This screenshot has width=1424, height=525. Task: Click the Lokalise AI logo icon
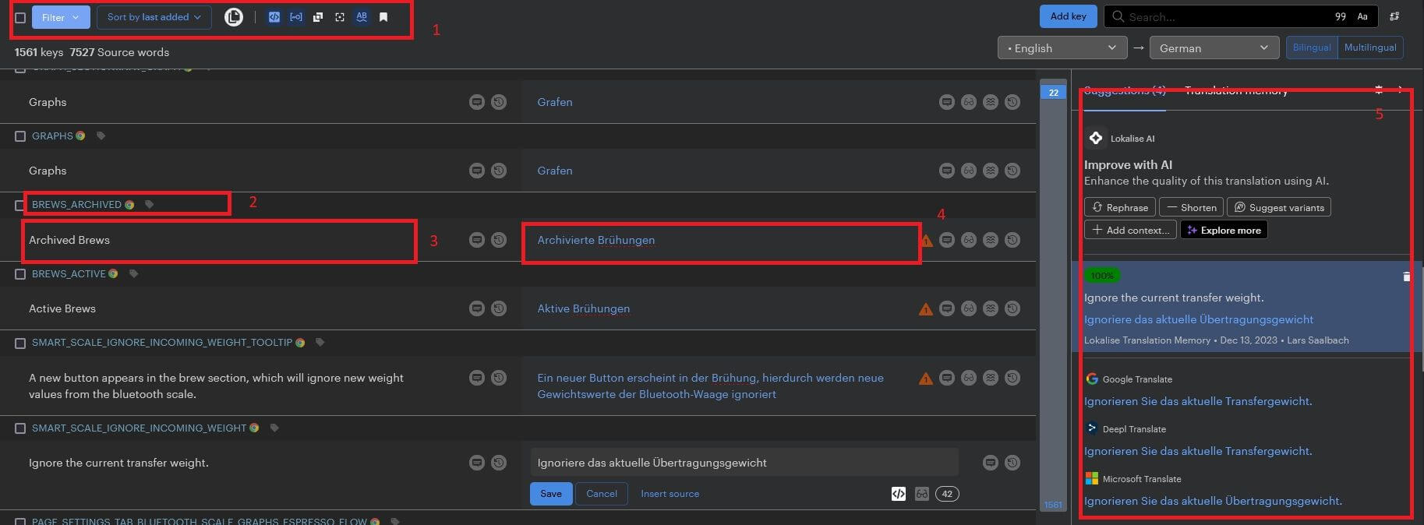1096,138
